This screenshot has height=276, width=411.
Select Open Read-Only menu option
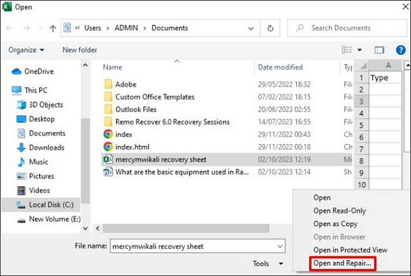pyautogui.click(x=339, y=210)
